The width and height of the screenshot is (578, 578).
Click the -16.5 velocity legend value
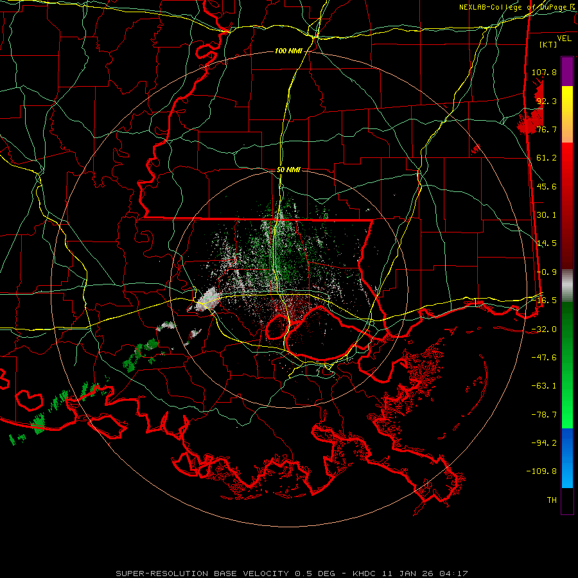click(x=544, y=300)
